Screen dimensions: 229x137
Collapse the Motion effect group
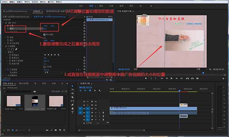(4, 23)
